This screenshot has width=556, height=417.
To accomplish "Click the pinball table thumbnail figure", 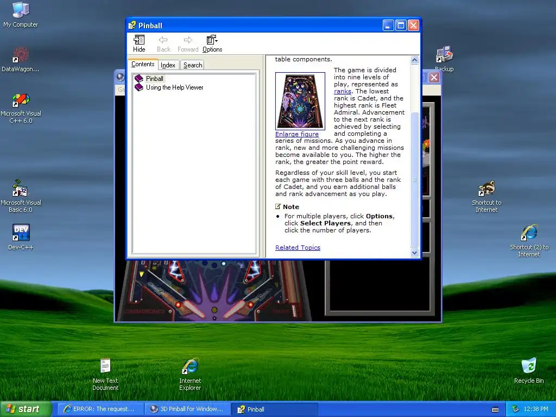I will point(300,100).
